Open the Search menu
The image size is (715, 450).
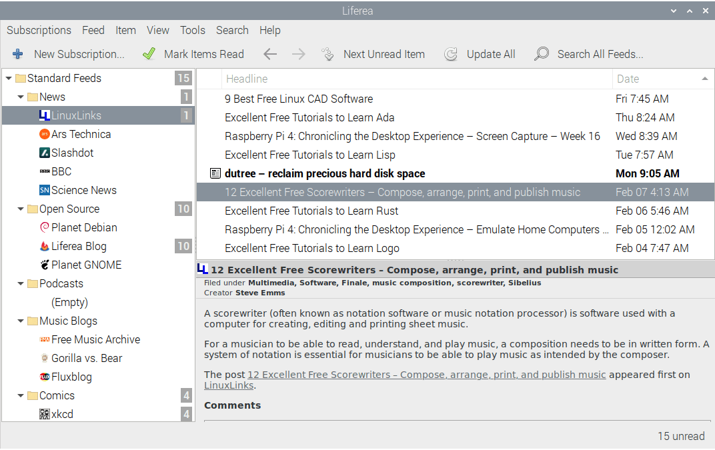point(232,31)
